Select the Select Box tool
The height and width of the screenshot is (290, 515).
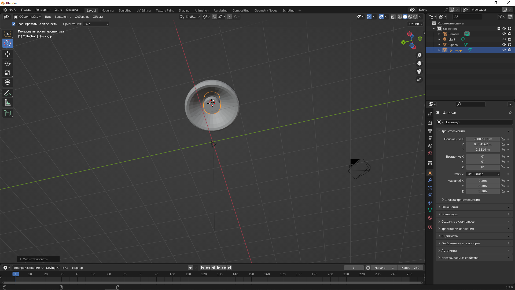(8, 34)
